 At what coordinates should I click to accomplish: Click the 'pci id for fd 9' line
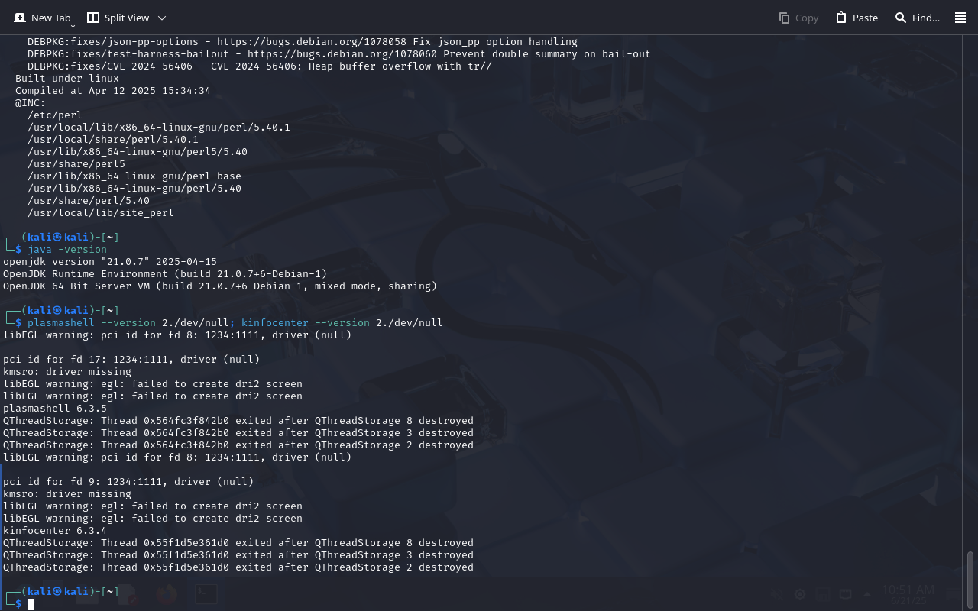(x=128, y=482)
